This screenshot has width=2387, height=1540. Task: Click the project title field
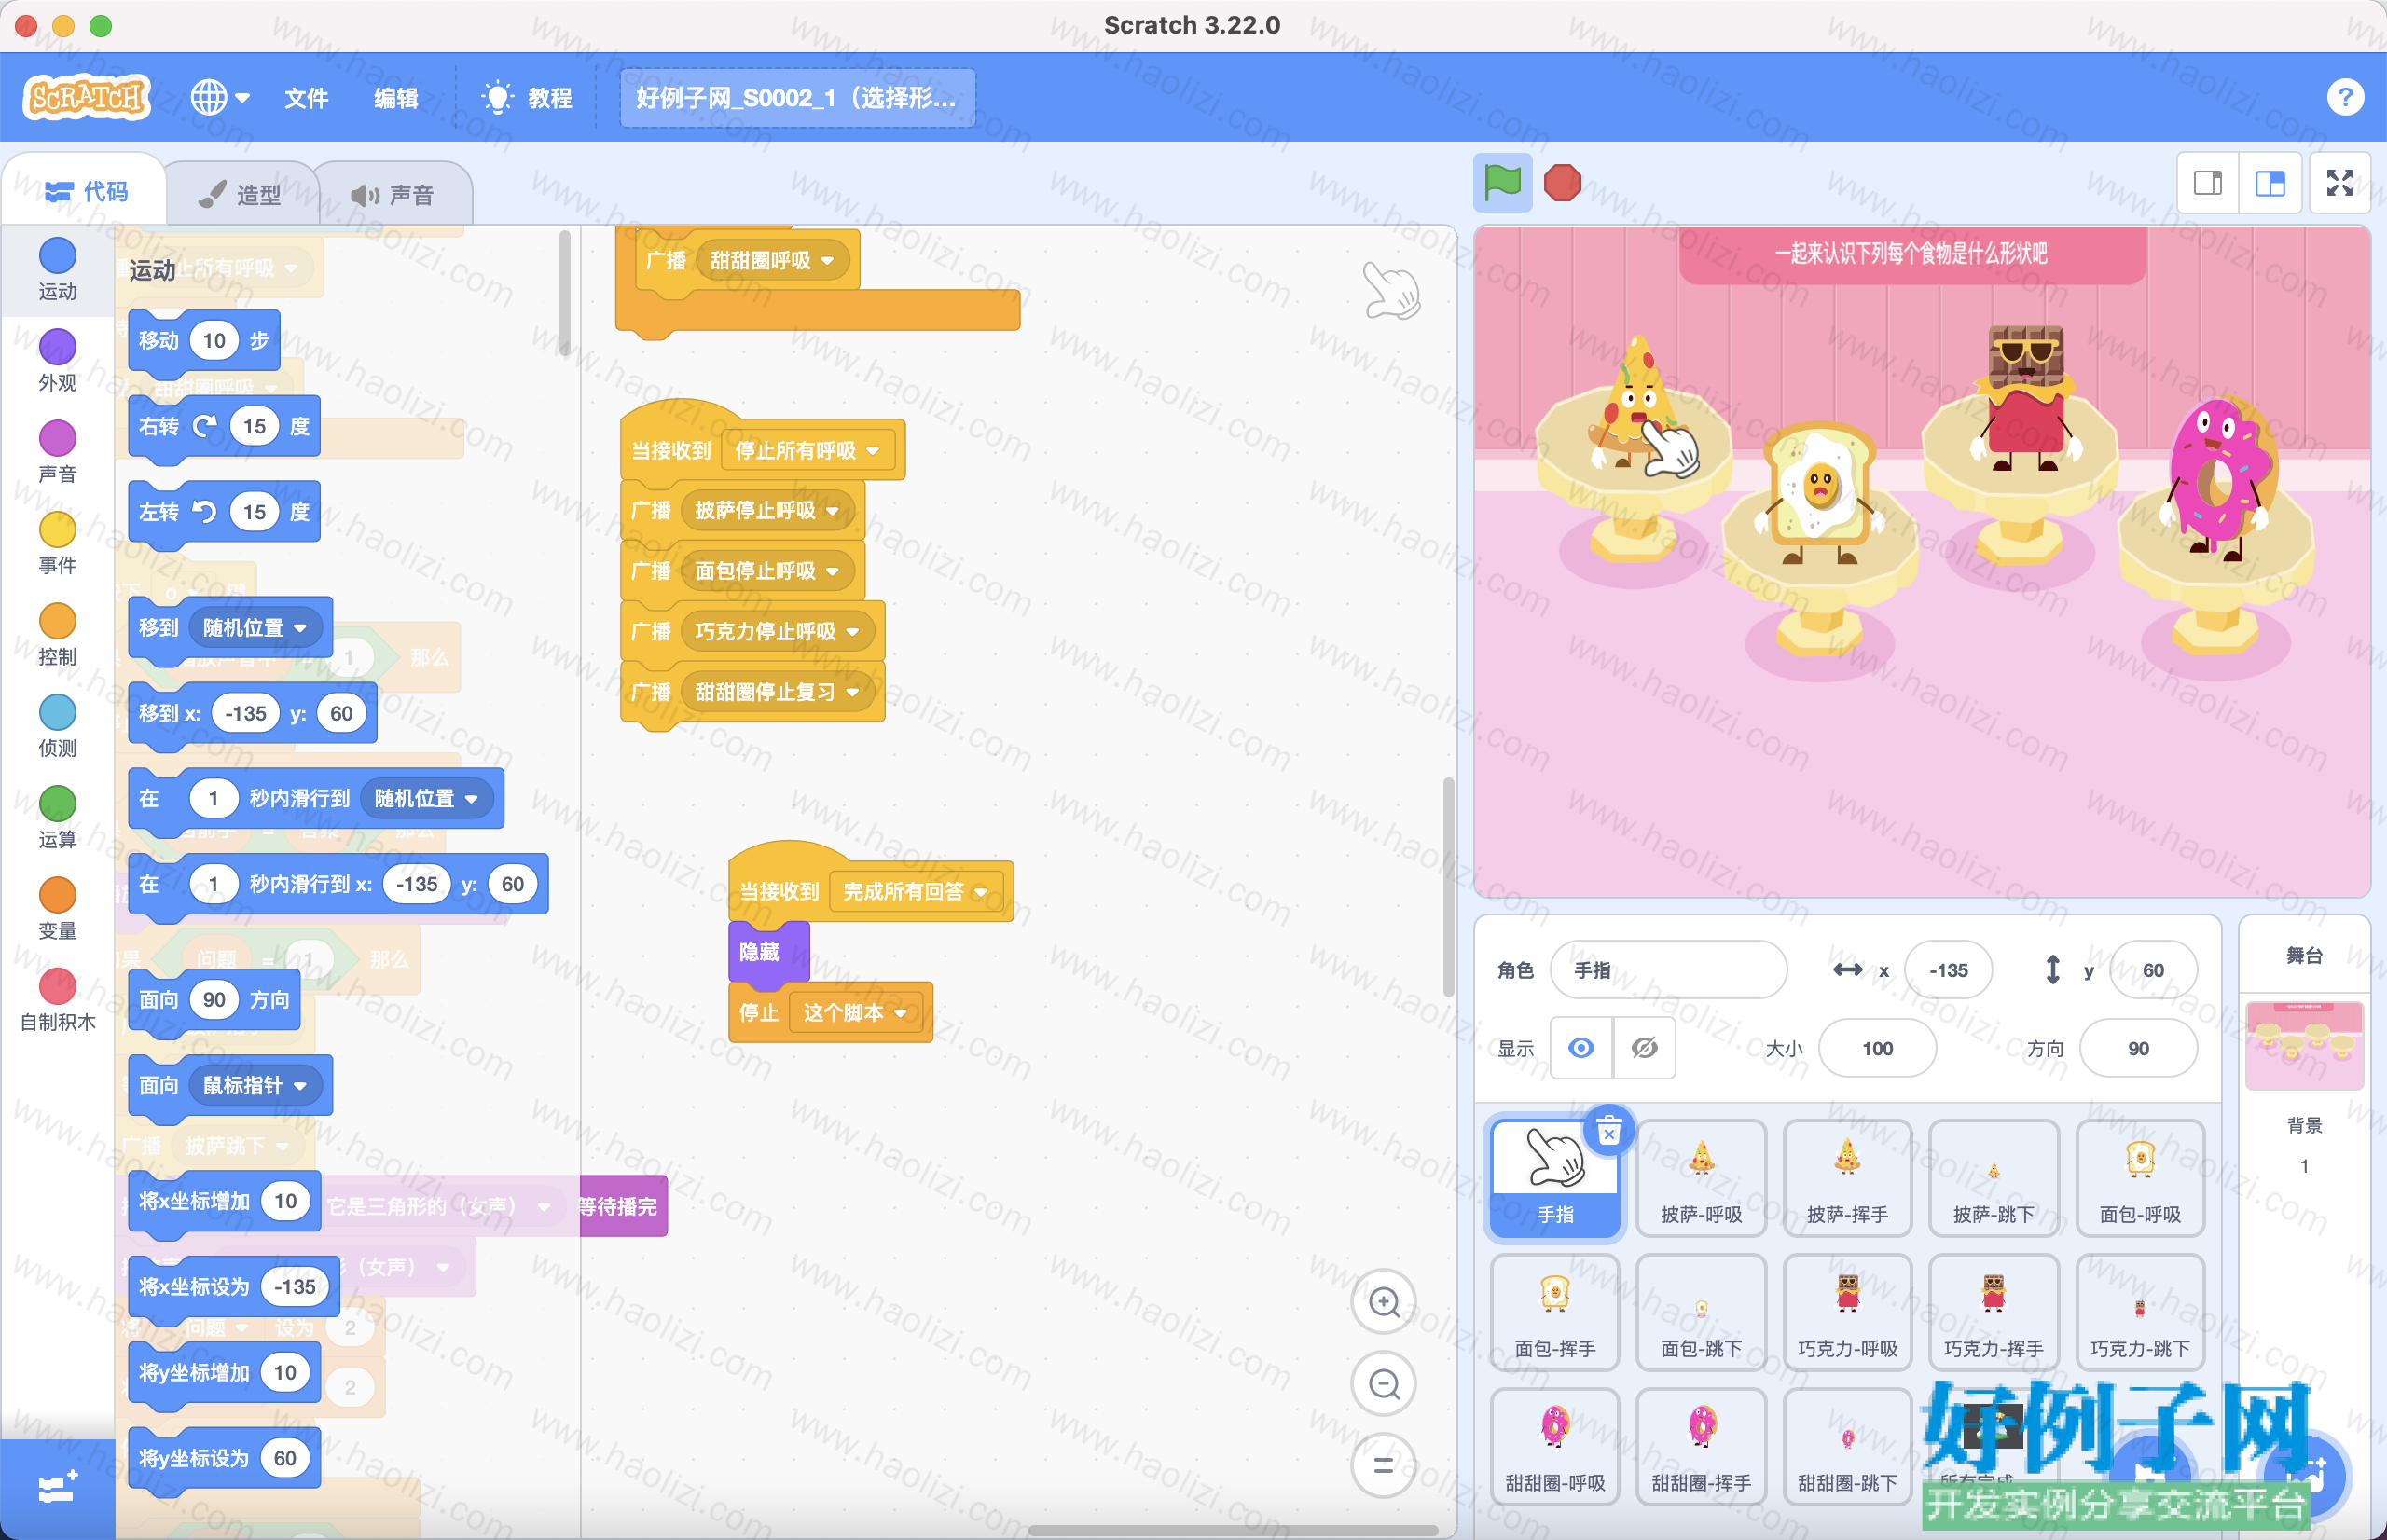[797, 98]
